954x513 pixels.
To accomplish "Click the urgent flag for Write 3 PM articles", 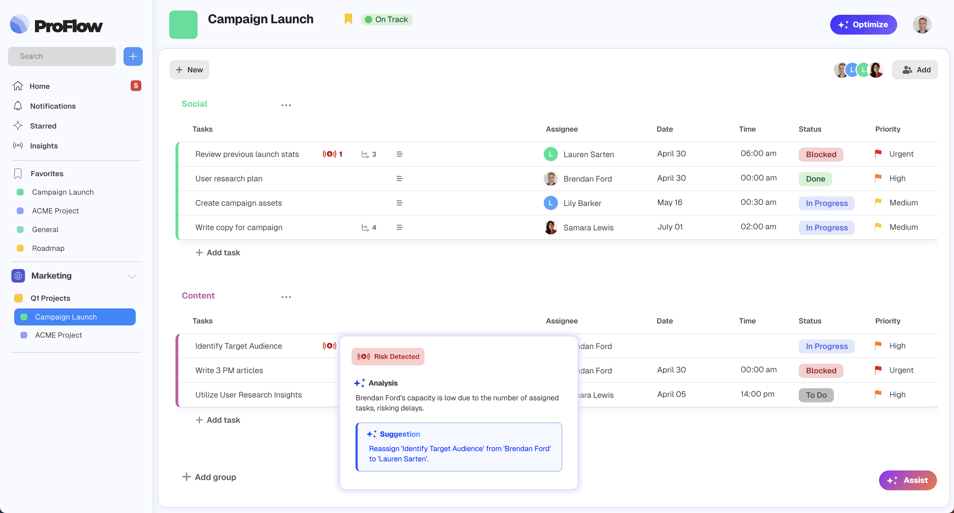I will pos(878,370).
